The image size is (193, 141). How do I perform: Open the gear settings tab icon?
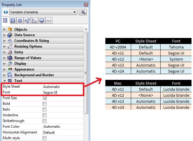[20, 21]
